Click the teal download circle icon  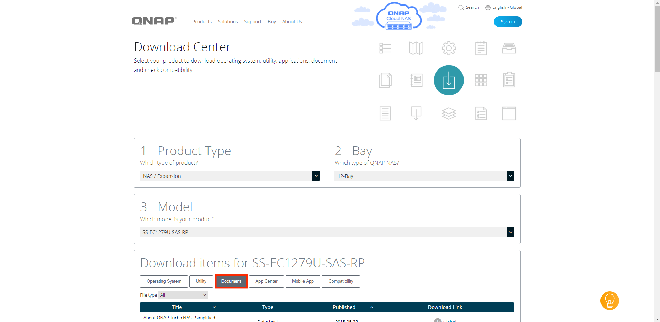(448, 80)
